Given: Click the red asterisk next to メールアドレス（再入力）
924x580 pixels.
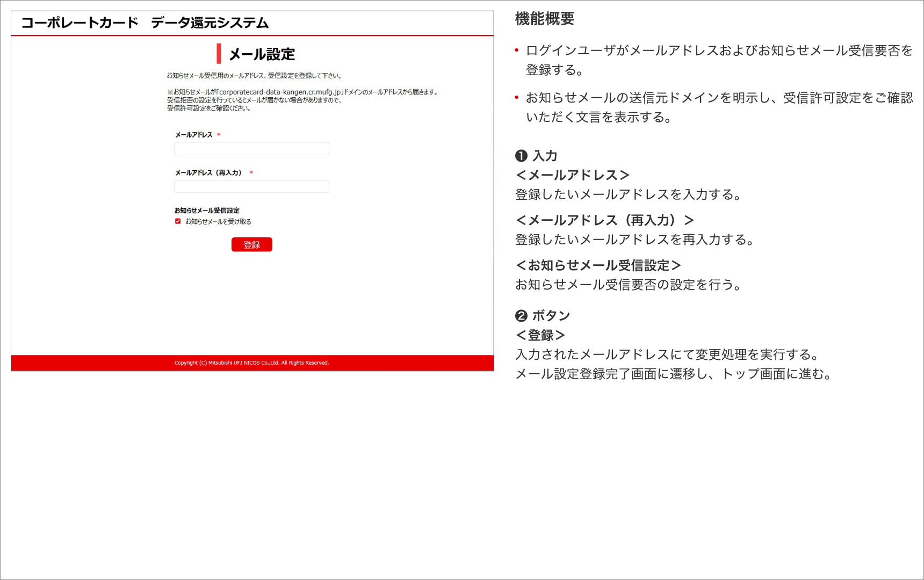Looking at the screenshot, I should [x=251, y=173].
